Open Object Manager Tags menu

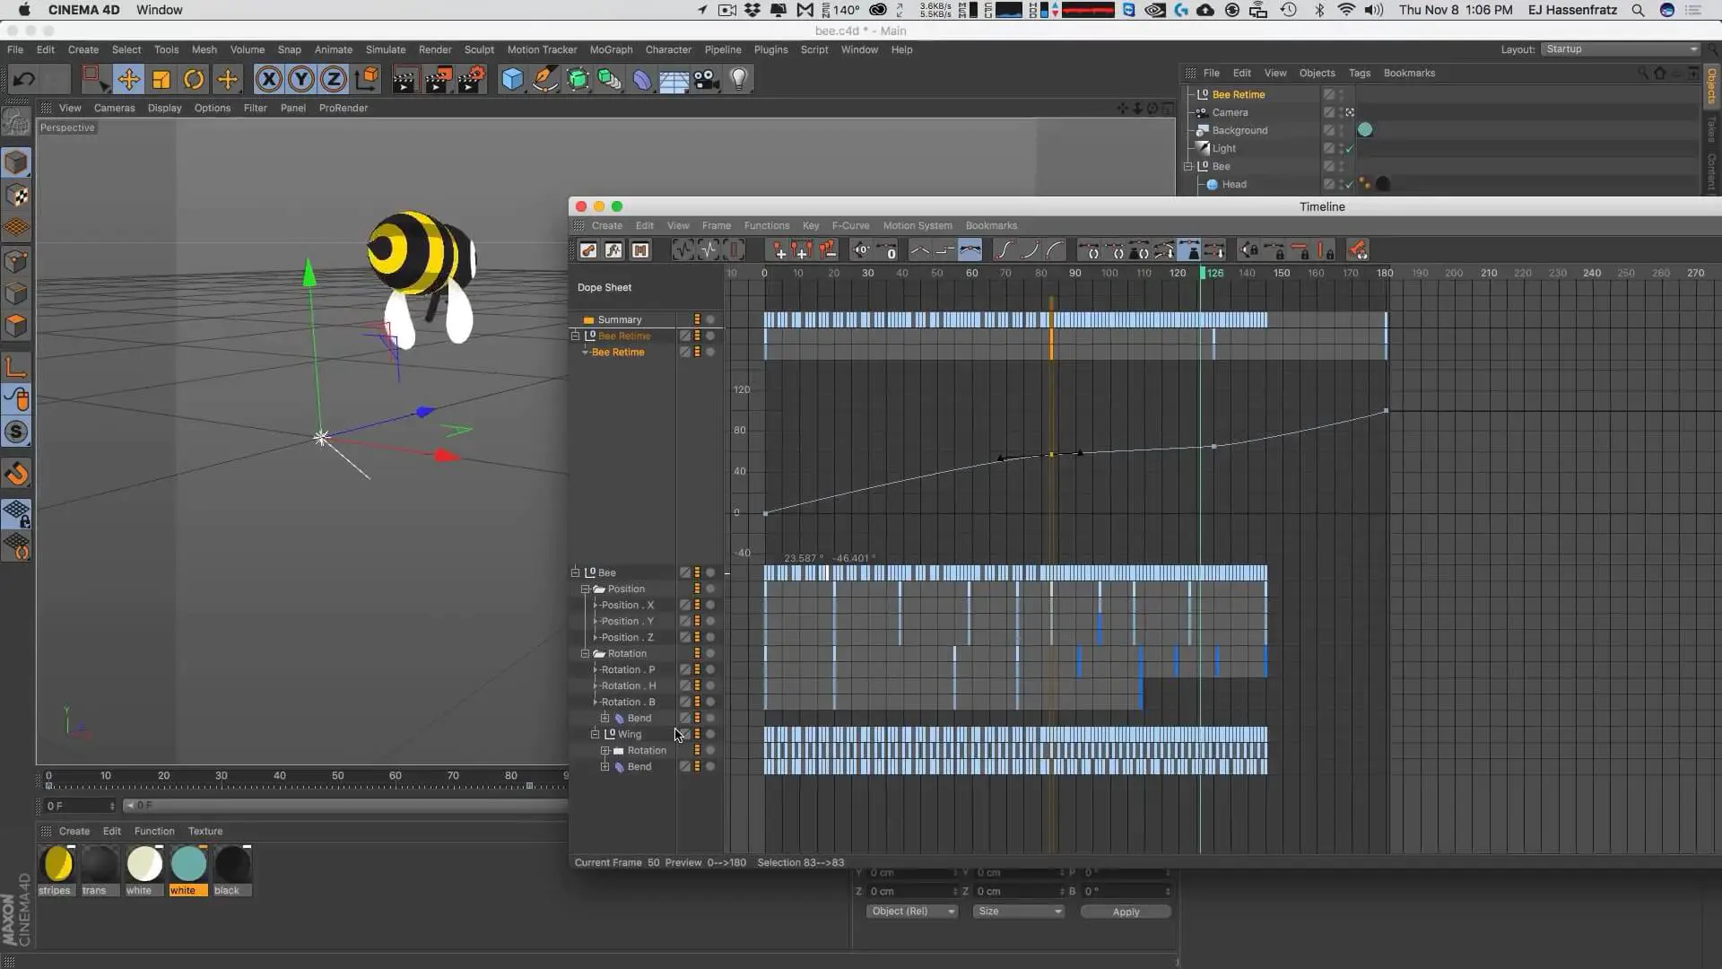coord(1360,73)
